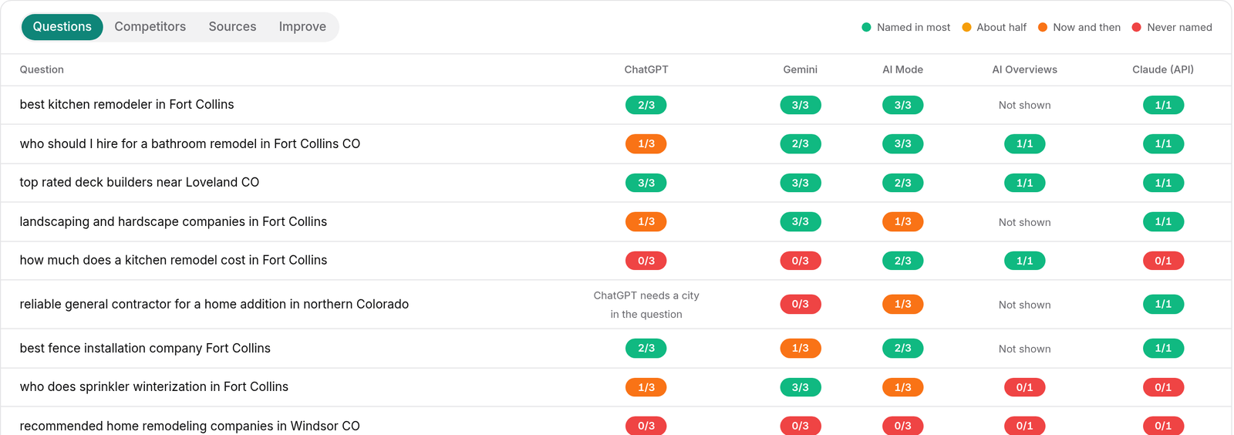Click ChatGPT column header
This screenshot has width=1234, height=435.
click(646, 69)
